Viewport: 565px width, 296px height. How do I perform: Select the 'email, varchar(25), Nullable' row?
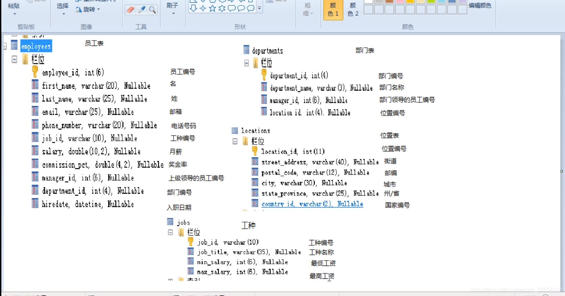coord(88,112)
